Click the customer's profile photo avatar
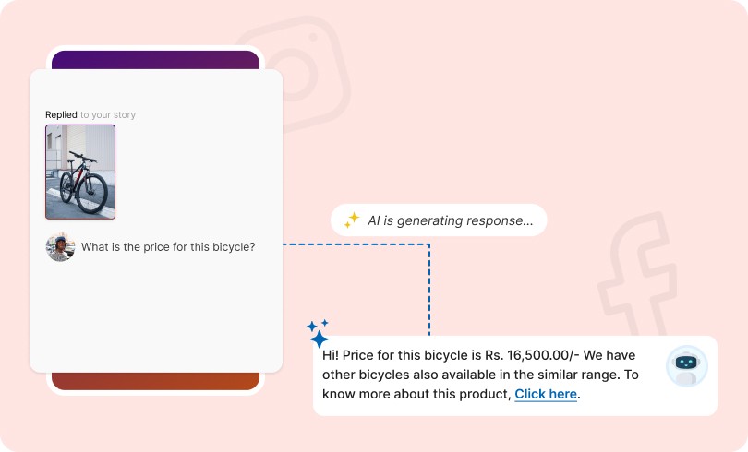This screenshot has height=452, width=748. coord(60,247)
